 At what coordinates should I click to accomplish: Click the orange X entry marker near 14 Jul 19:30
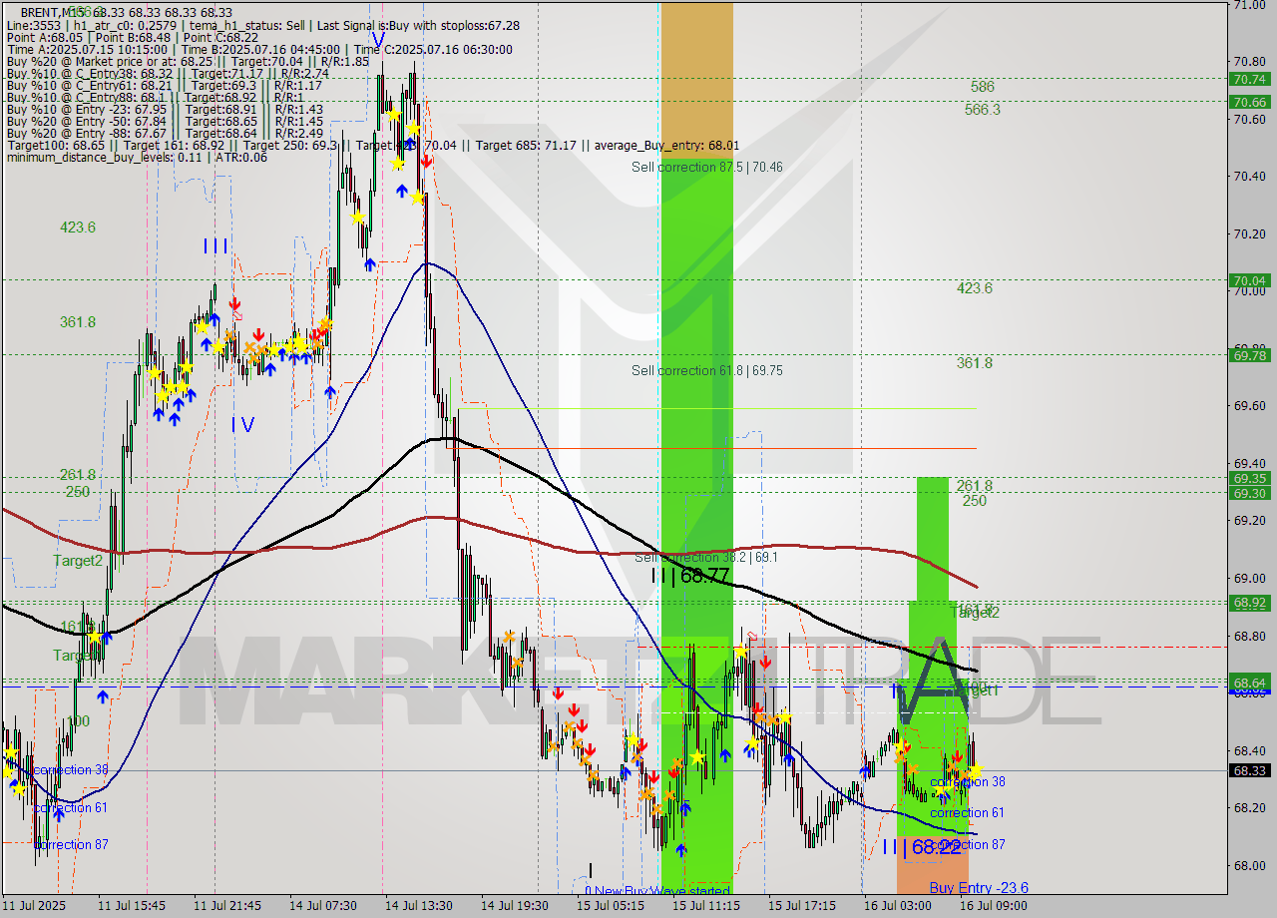point(509,636)
